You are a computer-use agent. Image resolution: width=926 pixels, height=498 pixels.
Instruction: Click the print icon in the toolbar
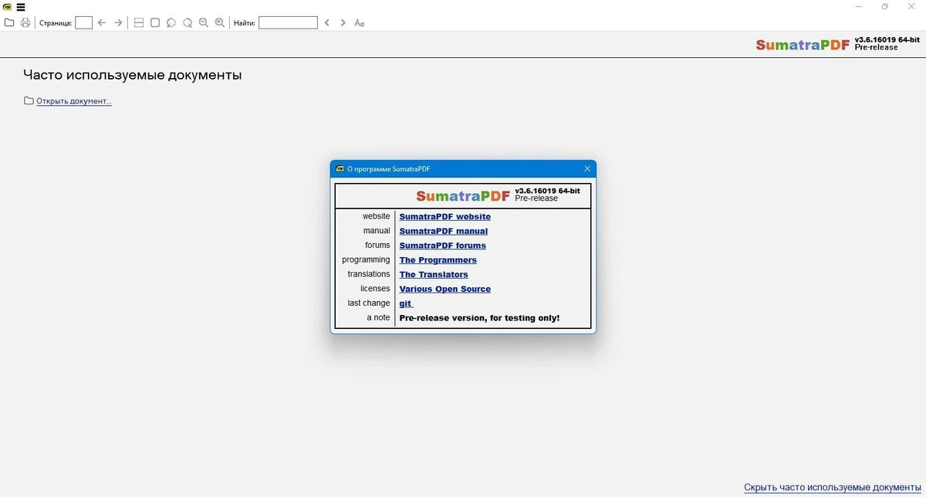click(25, 22)
